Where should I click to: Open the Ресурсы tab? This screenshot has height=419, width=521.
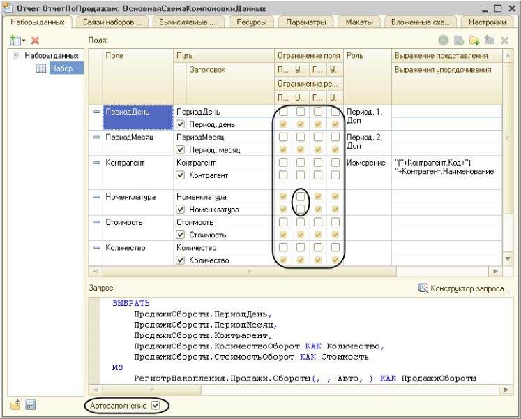pos(250,22)
